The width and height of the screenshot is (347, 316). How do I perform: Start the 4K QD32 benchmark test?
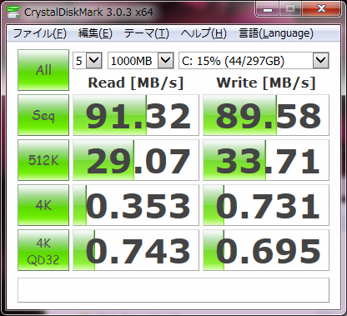[43, 250]
